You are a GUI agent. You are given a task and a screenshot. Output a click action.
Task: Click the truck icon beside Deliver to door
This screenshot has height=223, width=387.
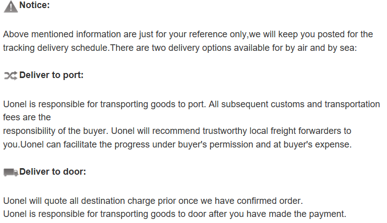click(10, 172)
